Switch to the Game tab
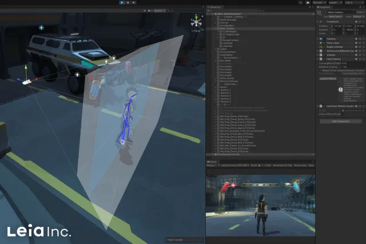This screenshot has height=244, width=366. (212, 162)
